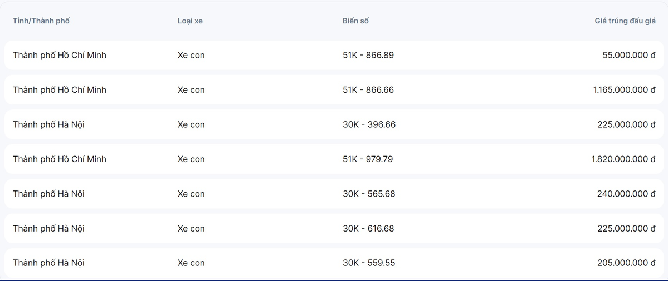The width and height of the screenshot is (668, 281).
Task: Click Xe con in the 30K - 396.66 row
Action: (x=191, y=124)
